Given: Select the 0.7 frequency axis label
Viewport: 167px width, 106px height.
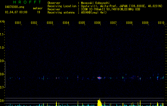Looking at the screenshot, I should click(2, 87).
